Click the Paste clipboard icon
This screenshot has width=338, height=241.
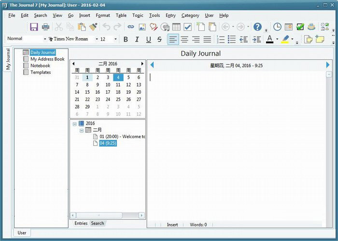[82, 27]
